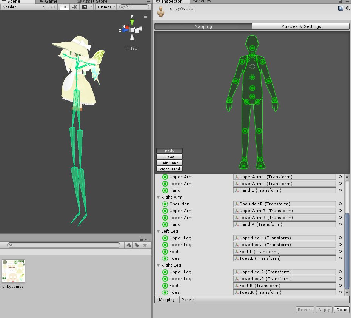Screen dimensions: 351x318
Task: Open object picker for UpperArm.R field
Action: pyautogui.click(x=340, y=211)
